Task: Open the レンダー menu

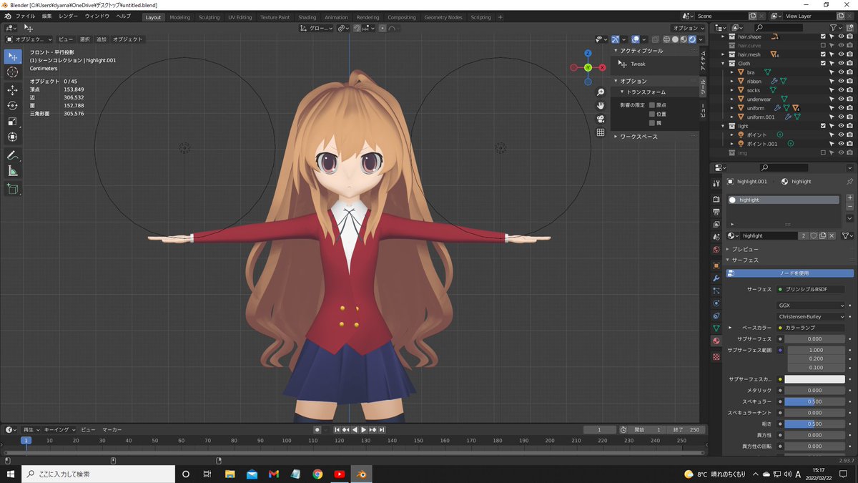Action: click(69, 16)
